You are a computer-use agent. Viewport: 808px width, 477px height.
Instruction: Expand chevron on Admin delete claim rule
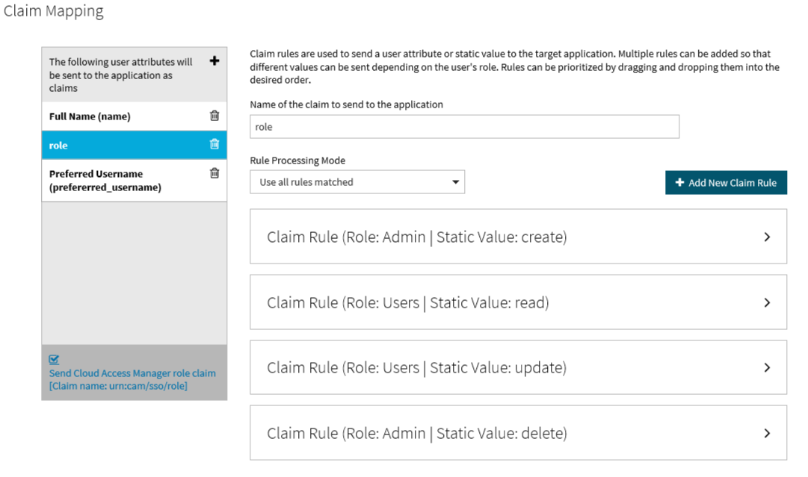tap(767, 433)
